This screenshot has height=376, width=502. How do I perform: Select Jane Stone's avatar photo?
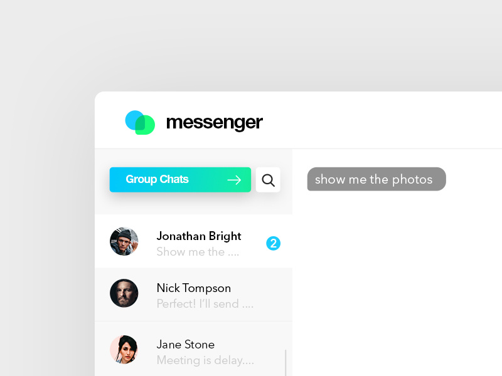click(x=124, y=350)
